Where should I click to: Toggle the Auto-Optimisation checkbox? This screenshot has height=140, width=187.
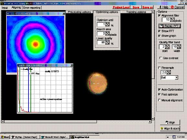coord(159,89)
